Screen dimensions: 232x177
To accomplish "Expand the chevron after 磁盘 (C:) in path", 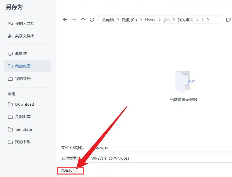I will coord(141,20).
